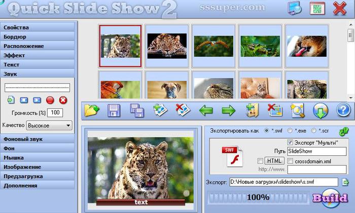
Task: Select the *.scr export radio button
Action: [313, 131]
